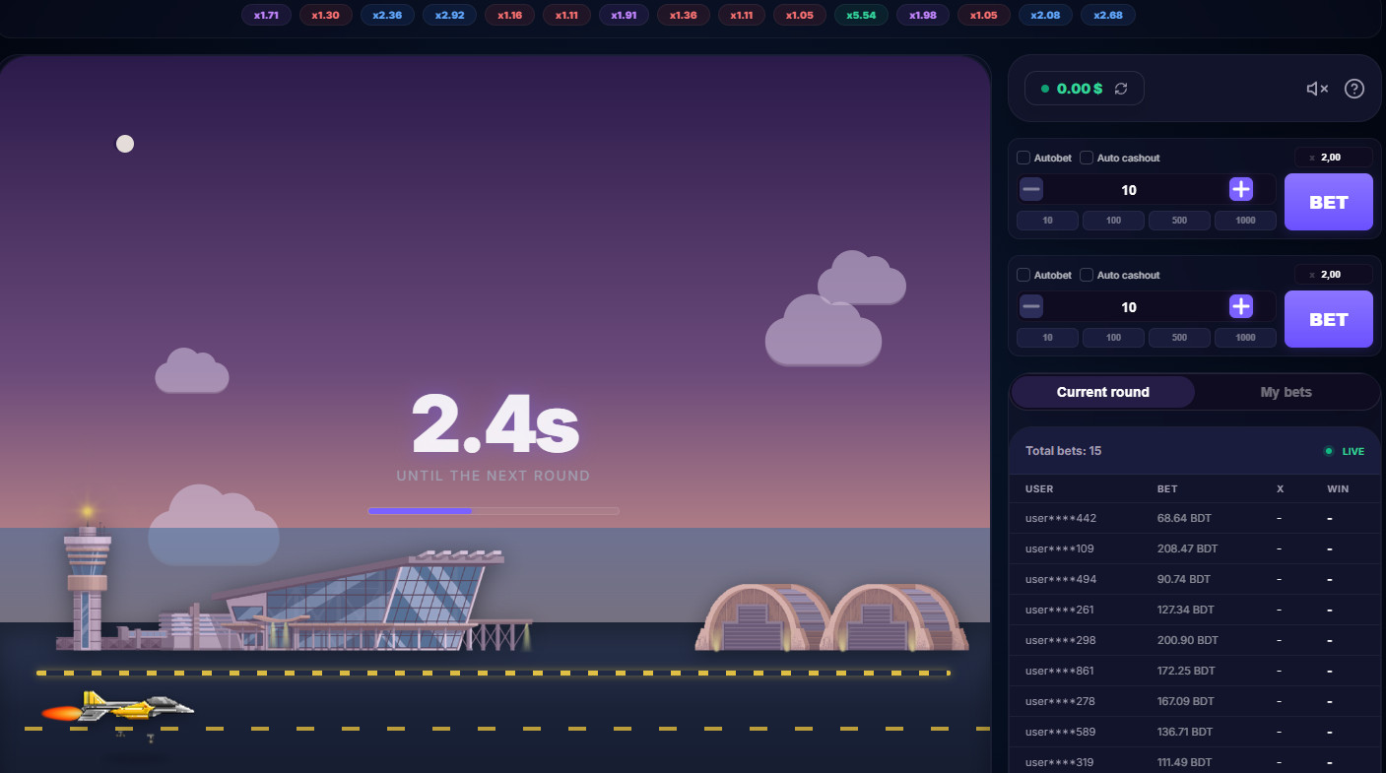The width and height of the screenshot is (1386, 773).
Task: Increase bet with plus in upper bet panel
Action: [x=1241, y=189]
